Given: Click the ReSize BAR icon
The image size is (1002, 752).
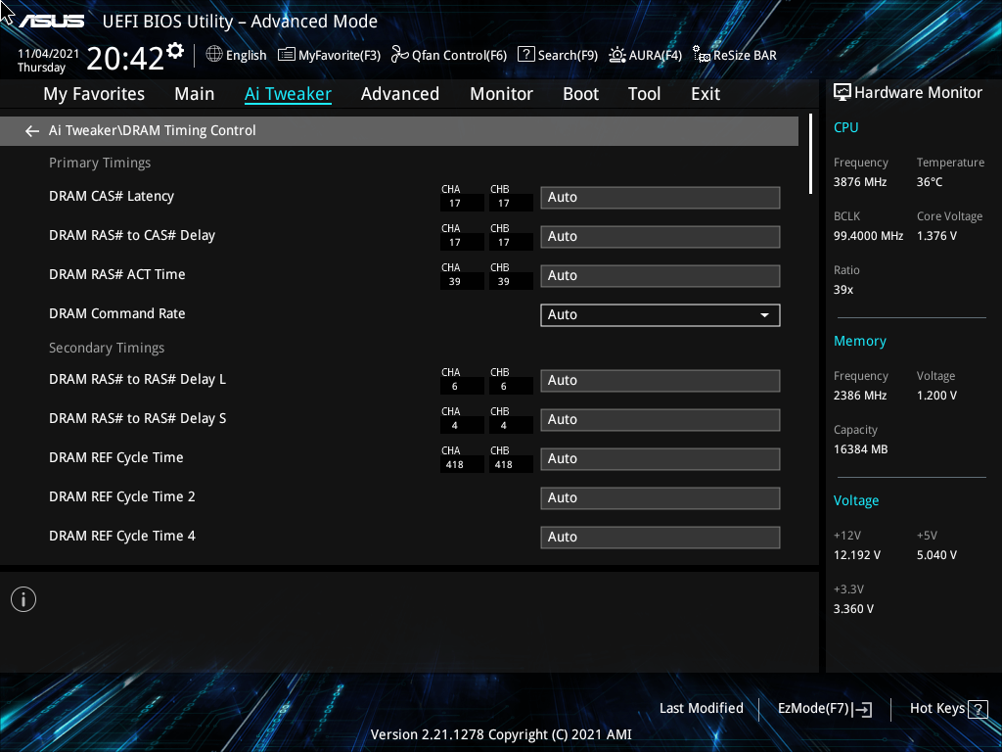Looking at the screenshot, I should 701,55.
